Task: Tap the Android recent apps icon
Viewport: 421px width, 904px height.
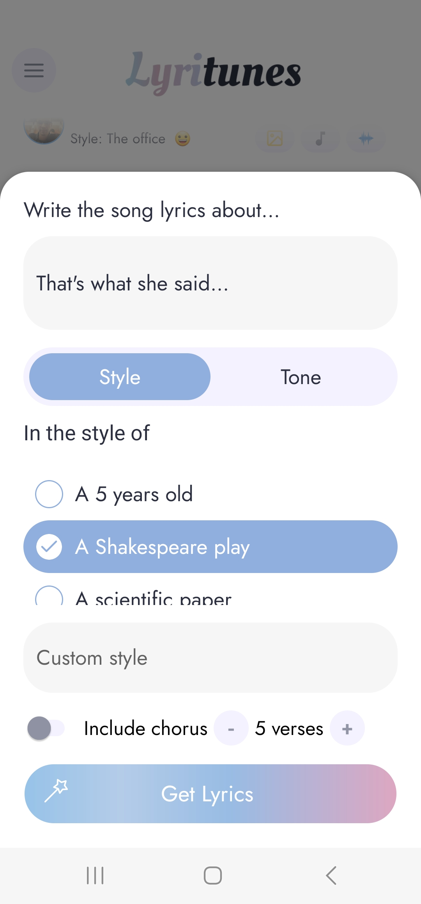Action: pos(95,876)
